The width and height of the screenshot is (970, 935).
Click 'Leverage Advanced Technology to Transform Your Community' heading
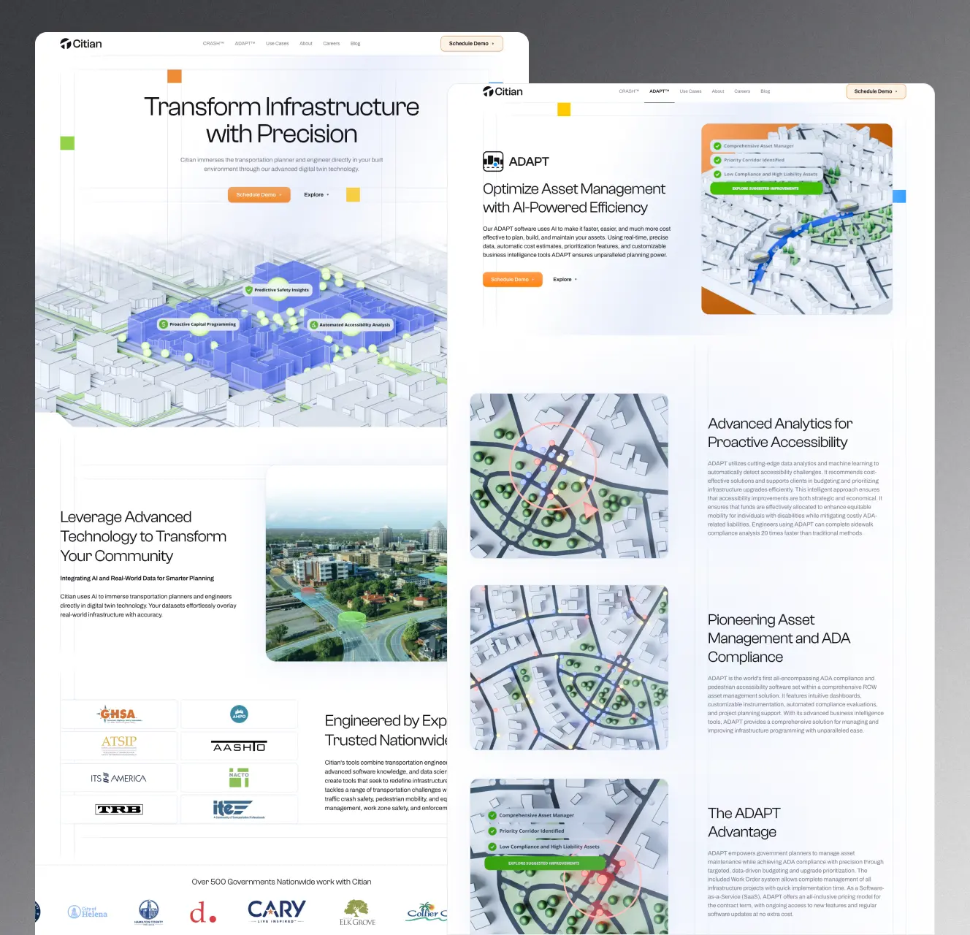click(x=143, y=536)
